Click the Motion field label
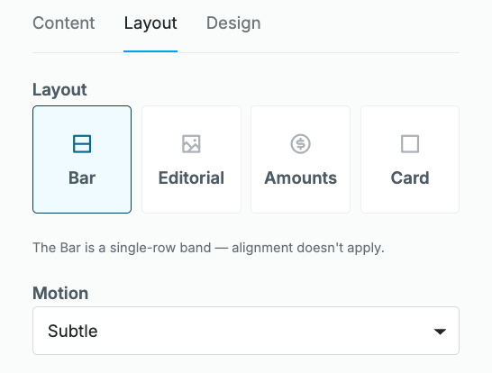The width and height of the screenshot is (492, 373). (60, 293)
